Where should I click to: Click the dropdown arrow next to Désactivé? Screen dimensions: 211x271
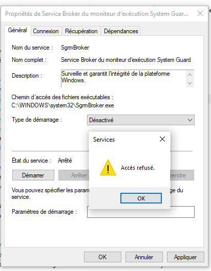coord(190,120)
